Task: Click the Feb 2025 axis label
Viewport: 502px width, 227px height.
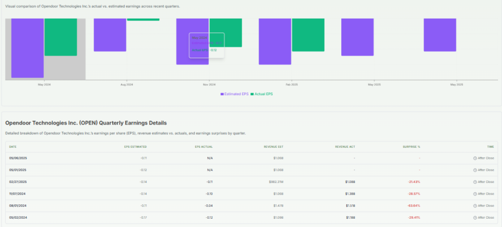Action: click(x=292, y=85)
